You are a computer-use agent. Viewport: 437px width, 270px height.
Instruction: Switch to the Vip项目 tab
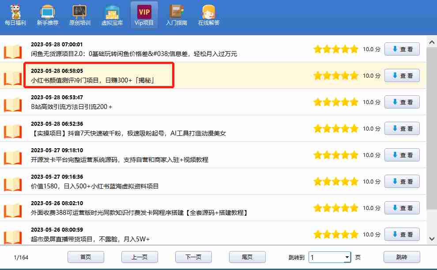click(x=144, y=15)
